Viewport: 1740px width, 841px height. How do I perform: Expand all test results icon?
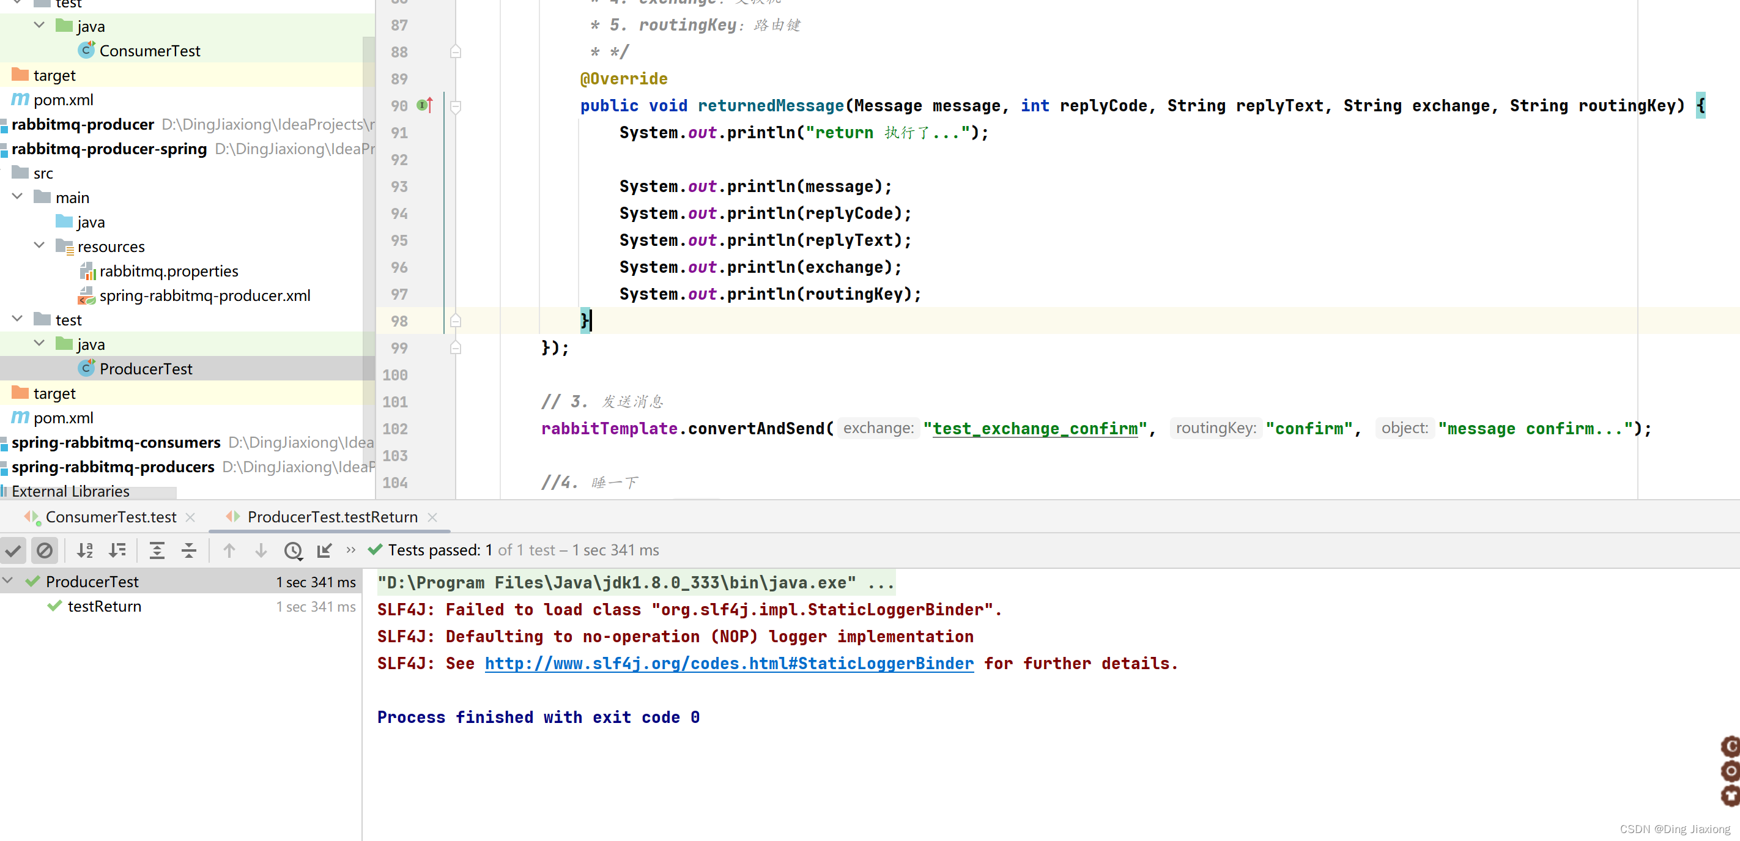coord(157,550)
